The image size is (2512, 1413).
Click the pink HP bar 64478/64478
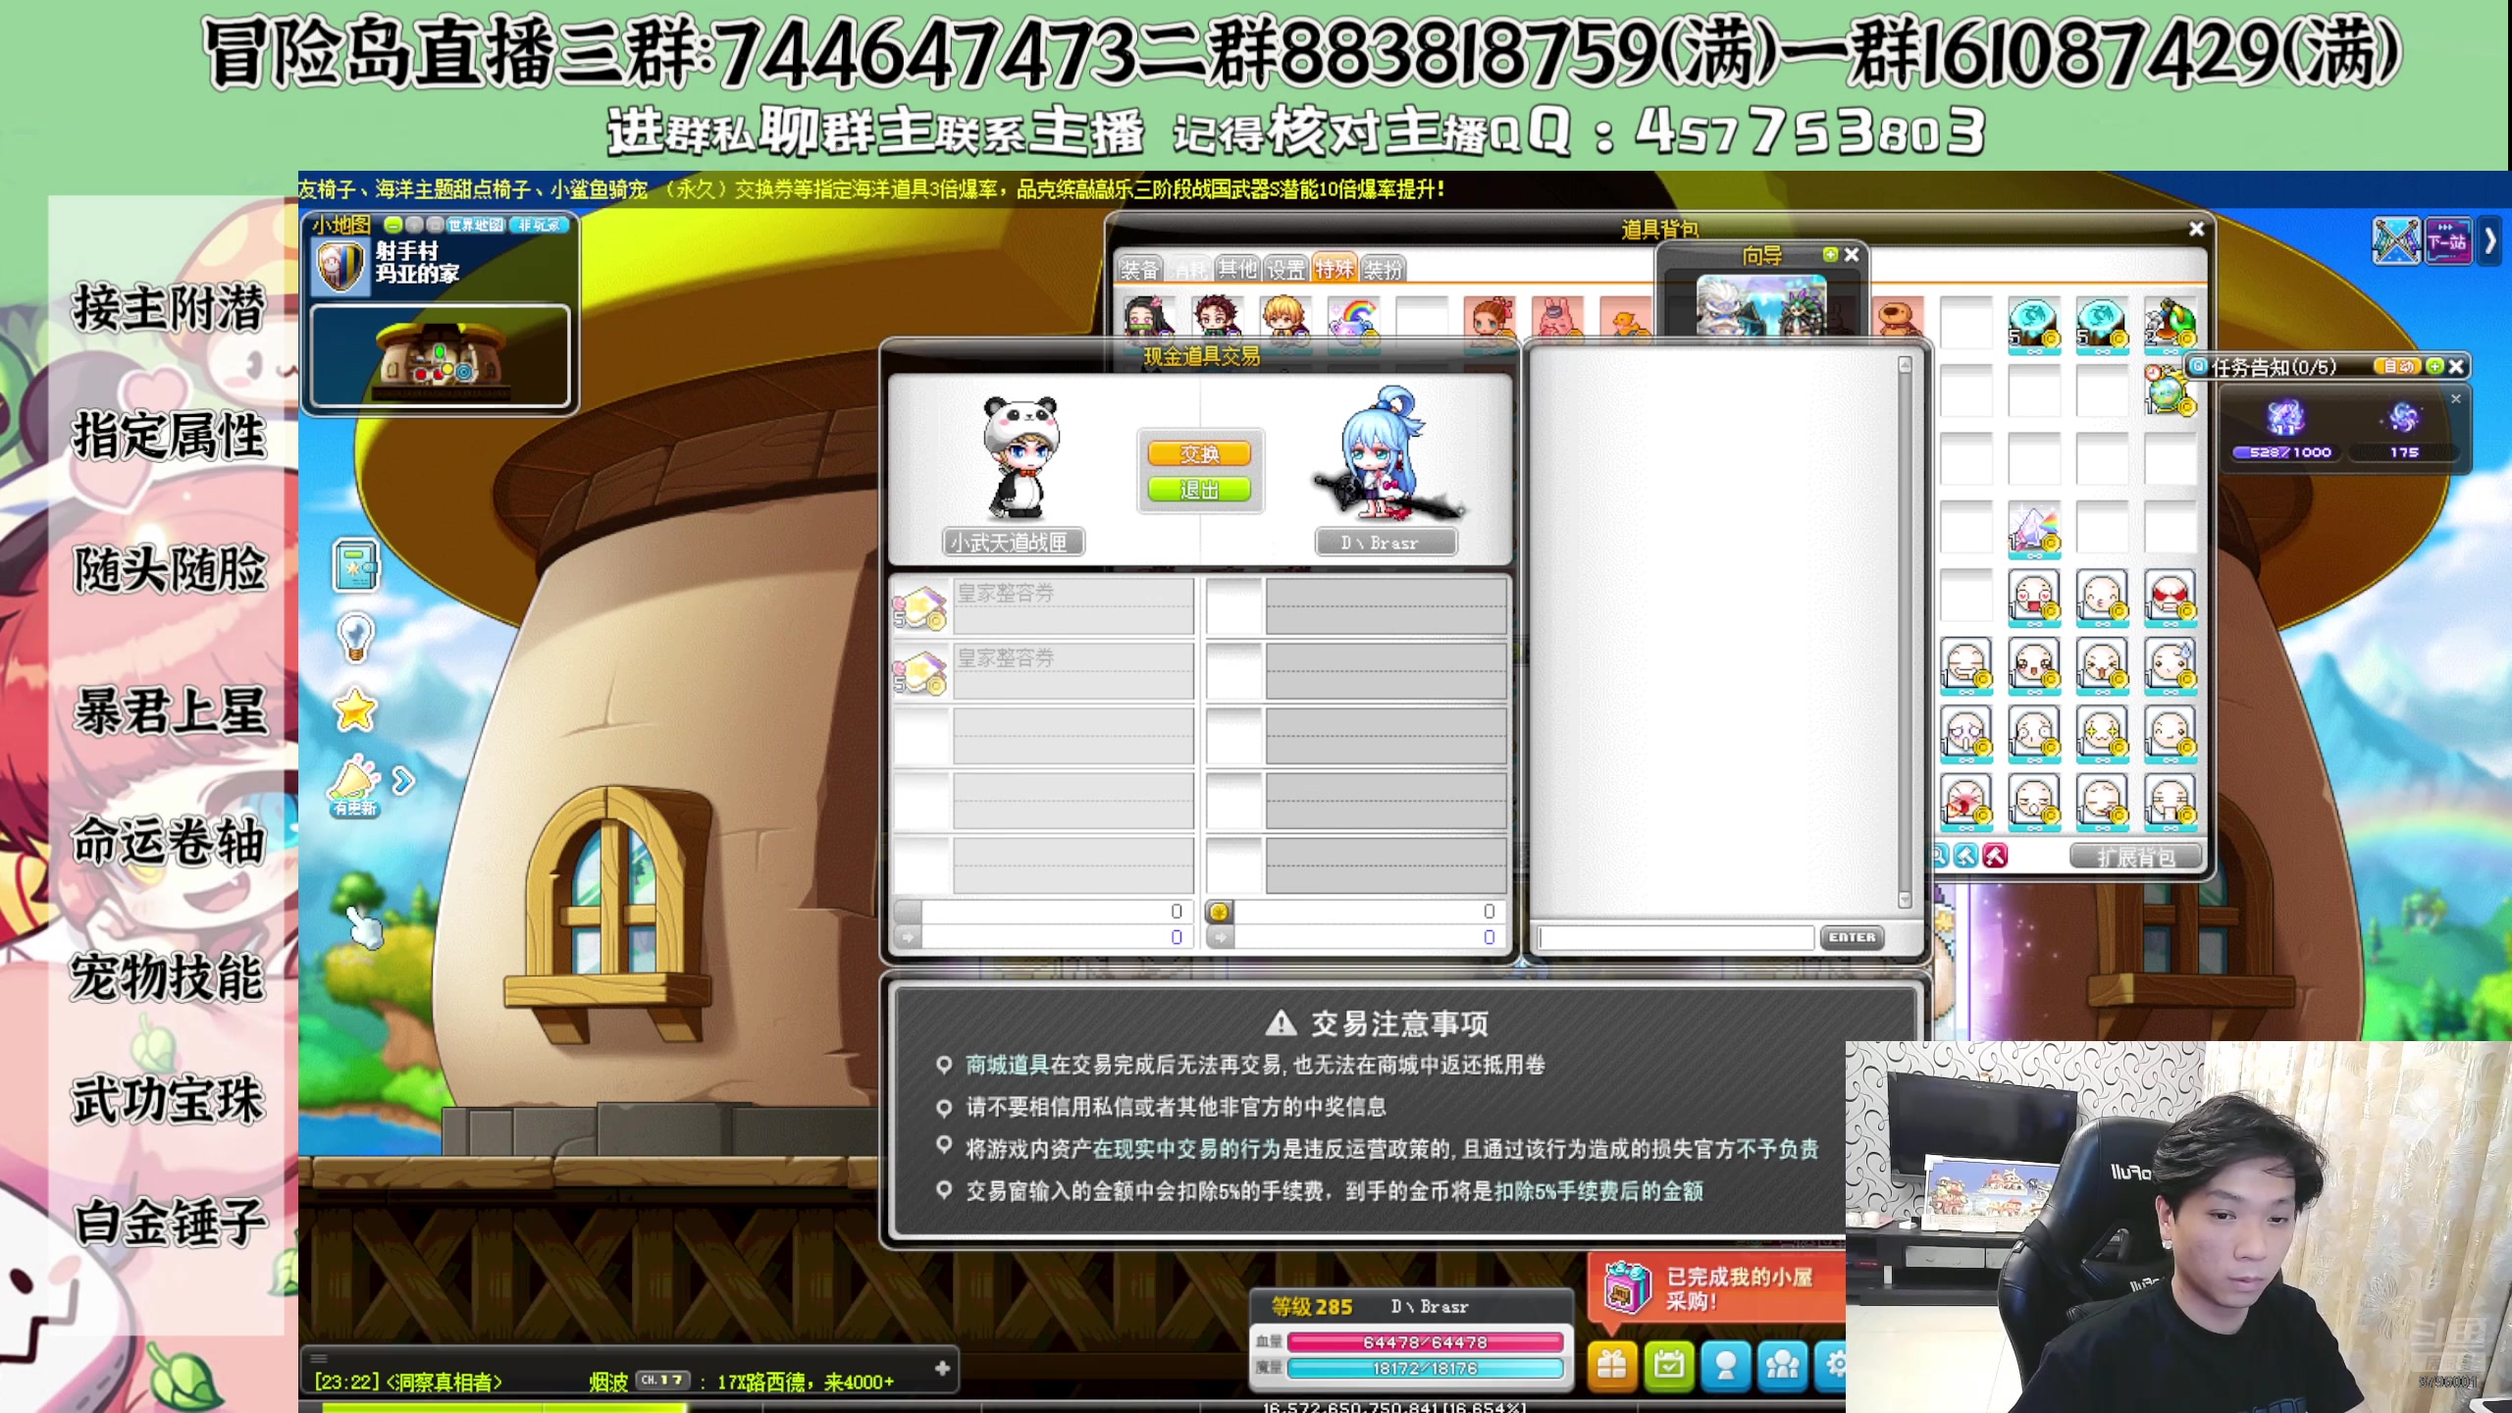(x=1425, y=1342)
